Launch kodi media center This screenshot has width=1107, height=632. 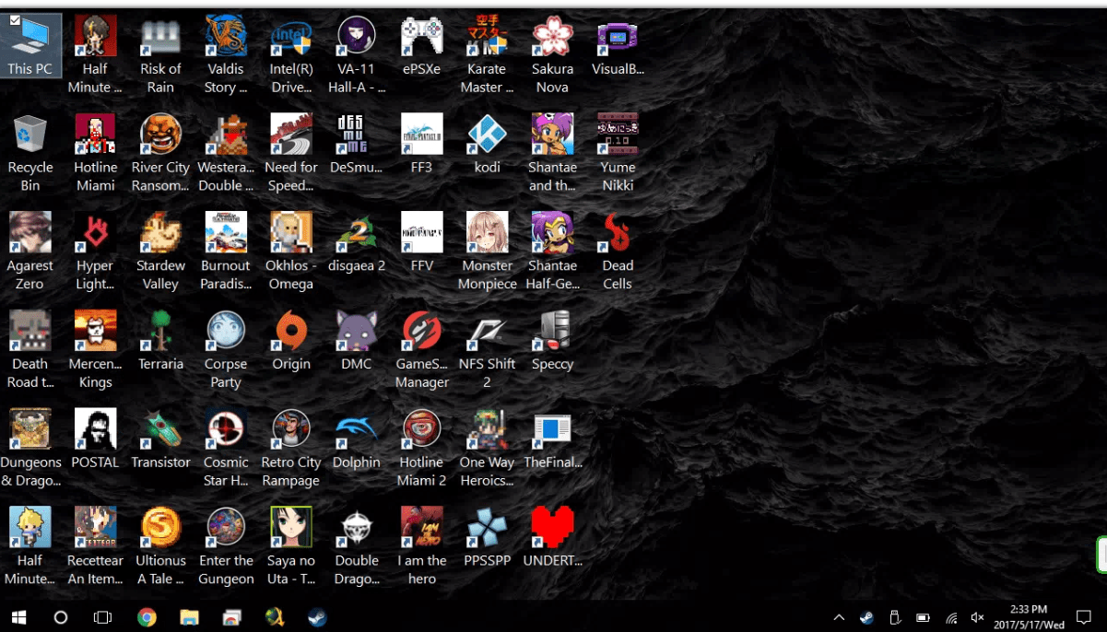coord(488,135)
